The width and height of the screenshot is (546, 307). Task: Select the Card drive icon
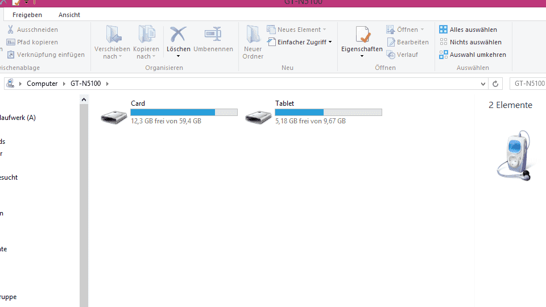point(114,117)
